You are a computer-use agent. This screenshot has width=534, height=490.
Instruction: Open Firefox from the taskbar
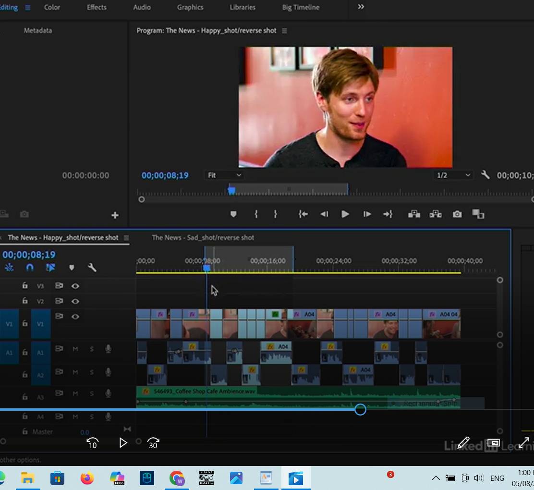click(87, 478)
